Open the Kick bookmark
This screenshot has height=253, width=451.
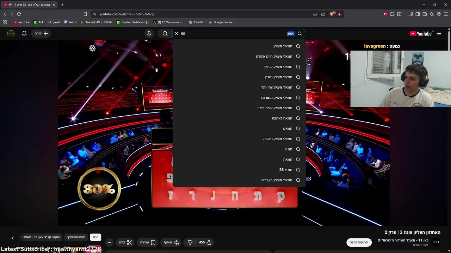pos(38,22)
